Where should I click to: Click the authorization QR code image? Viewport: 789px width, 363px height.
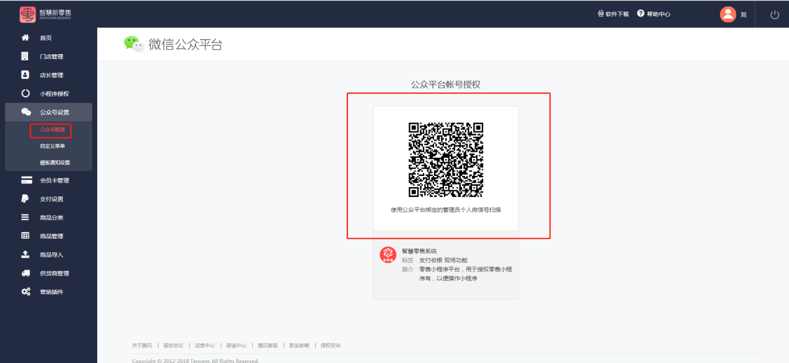[446, 160]
